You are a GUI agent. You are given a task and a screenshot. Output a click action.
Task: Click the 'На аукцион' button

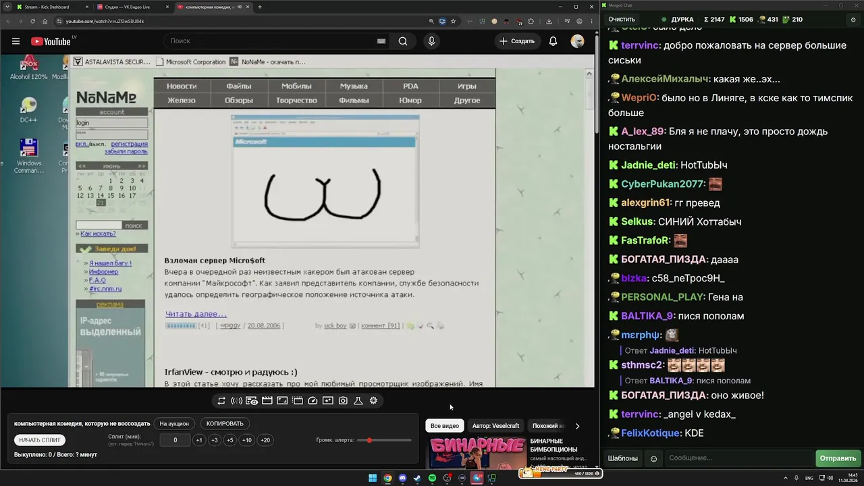pyautogui.click(x=174, y=424)
